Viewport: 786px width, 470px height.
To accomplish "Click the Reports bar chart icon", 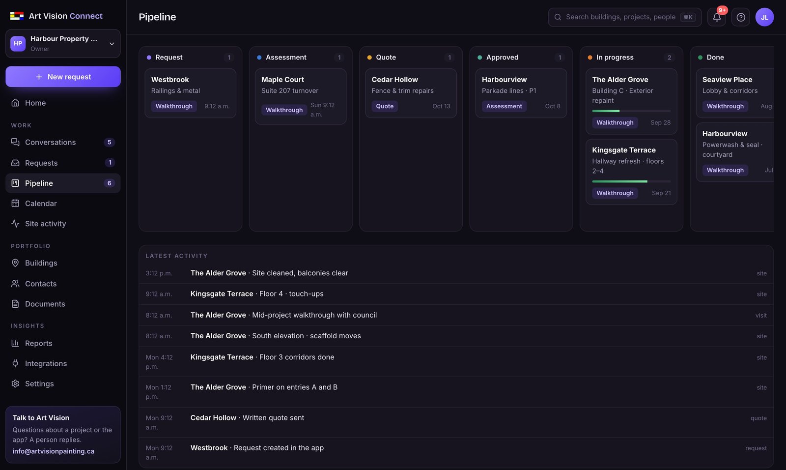I will click(x=15, y=343).
